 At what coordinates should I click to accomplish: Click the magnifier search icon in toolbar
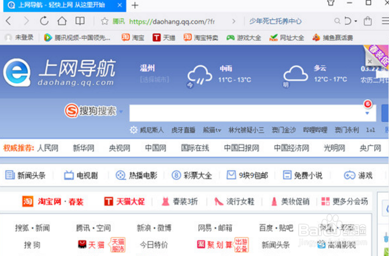click(337, 21)
